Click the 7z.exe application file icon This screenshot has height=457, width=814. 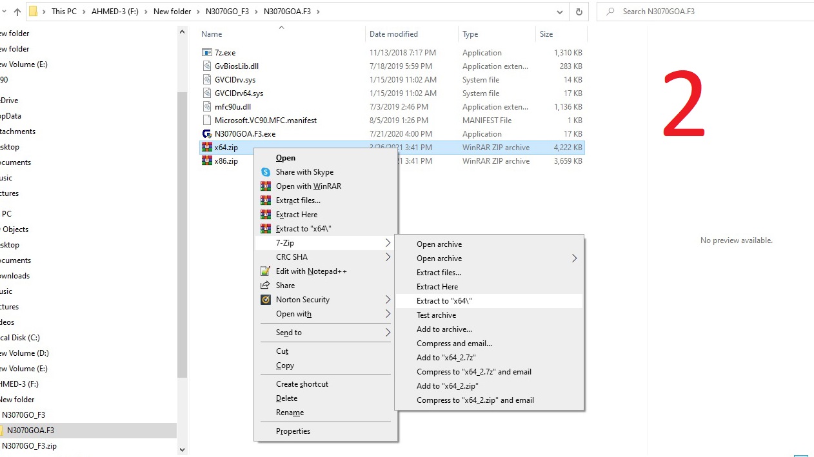[x=206, y=53]
